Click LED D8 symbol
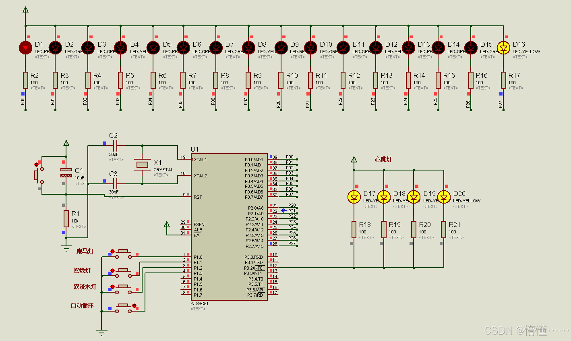The width and height of the screenshot is (571, 341). tap(248, 48)
